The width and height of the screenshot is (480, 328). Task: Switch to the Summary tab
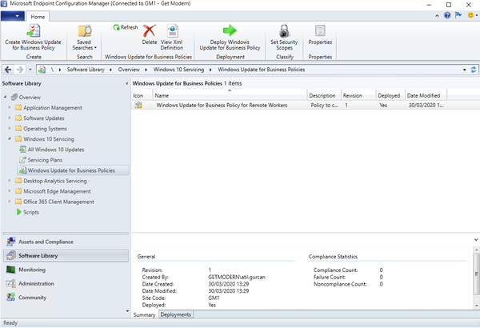145,315
